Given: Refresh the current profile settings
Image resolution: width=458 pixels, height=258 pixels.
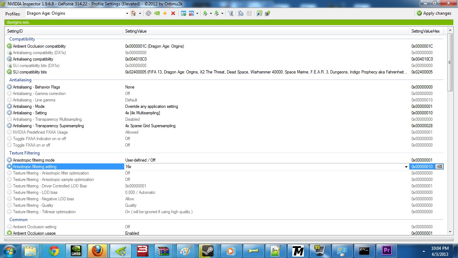Looking at the screenshot, I should 148,13.
